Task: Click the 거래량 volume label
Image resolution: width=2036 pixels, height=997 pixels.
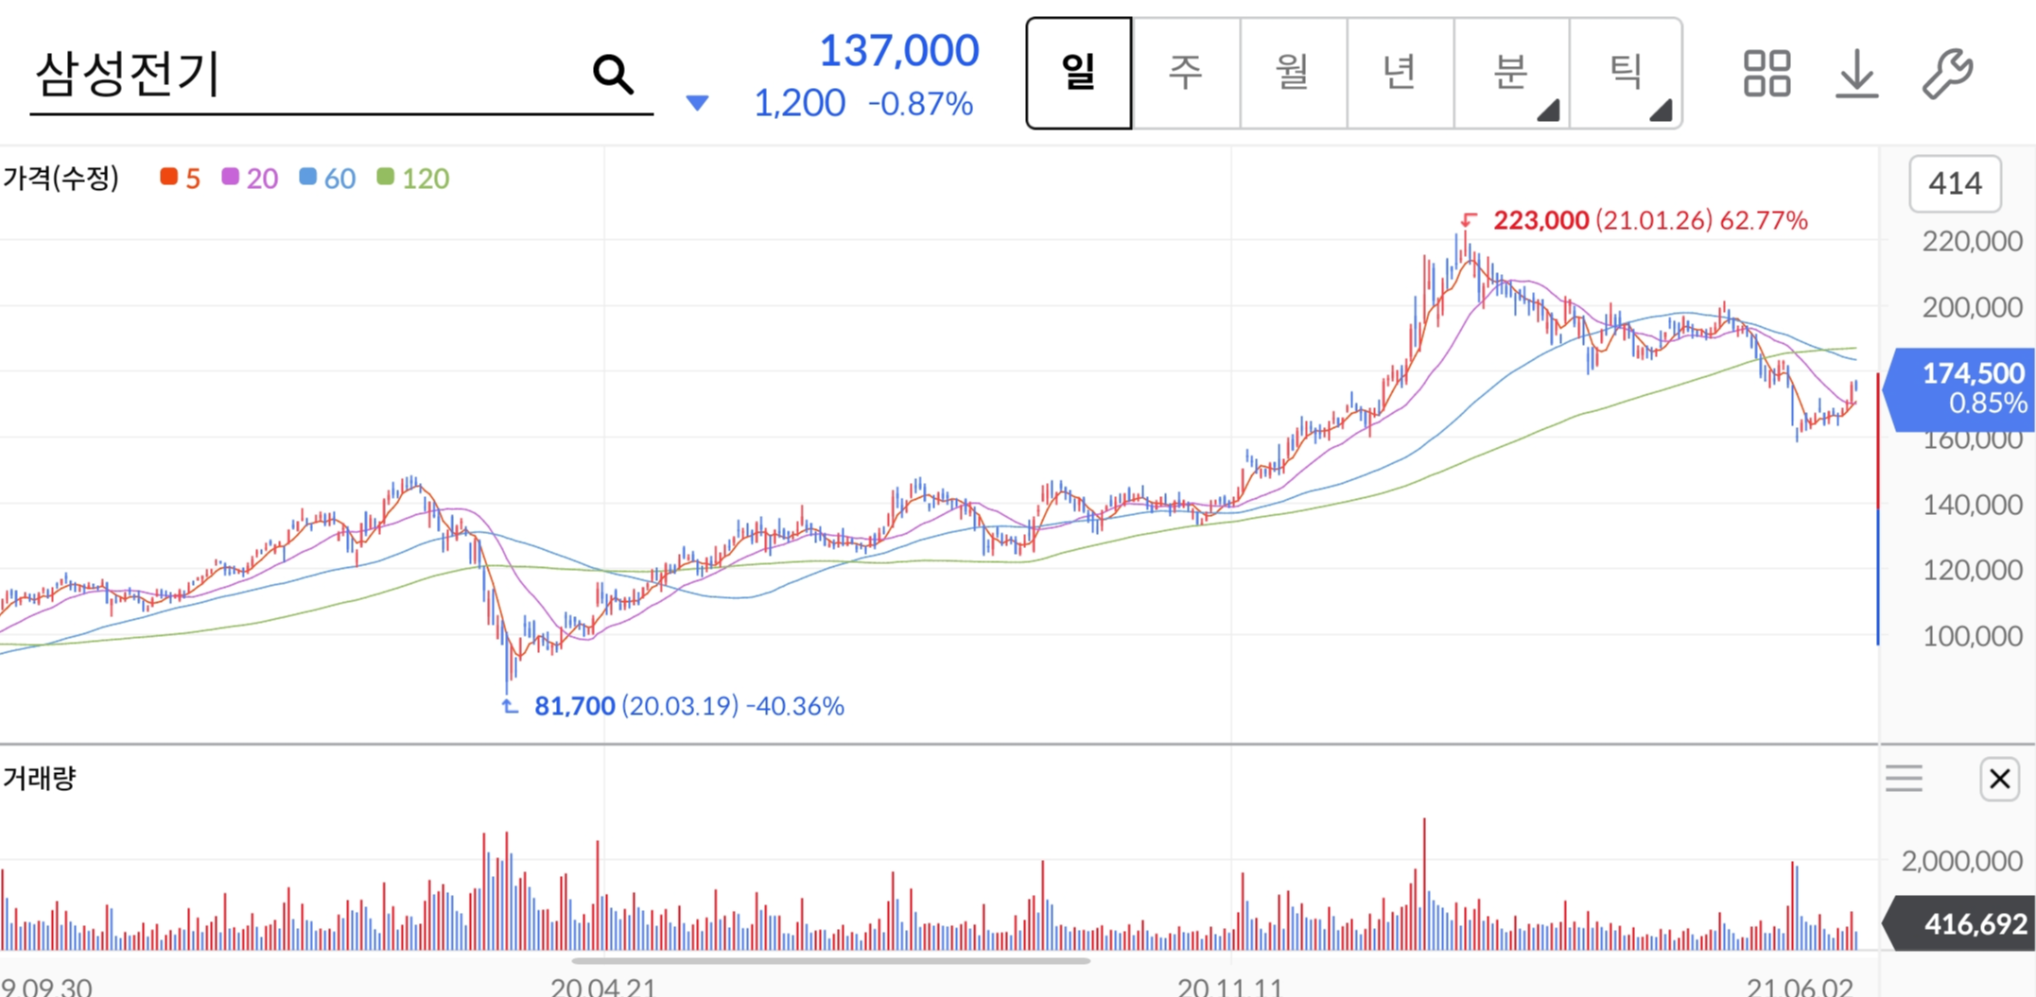Action: click(39, 778)
